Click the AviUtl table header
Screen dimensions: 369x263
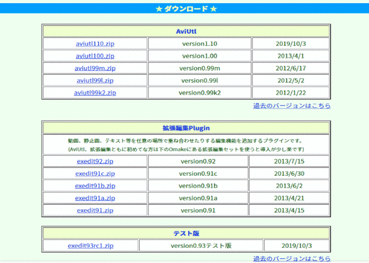186,31
